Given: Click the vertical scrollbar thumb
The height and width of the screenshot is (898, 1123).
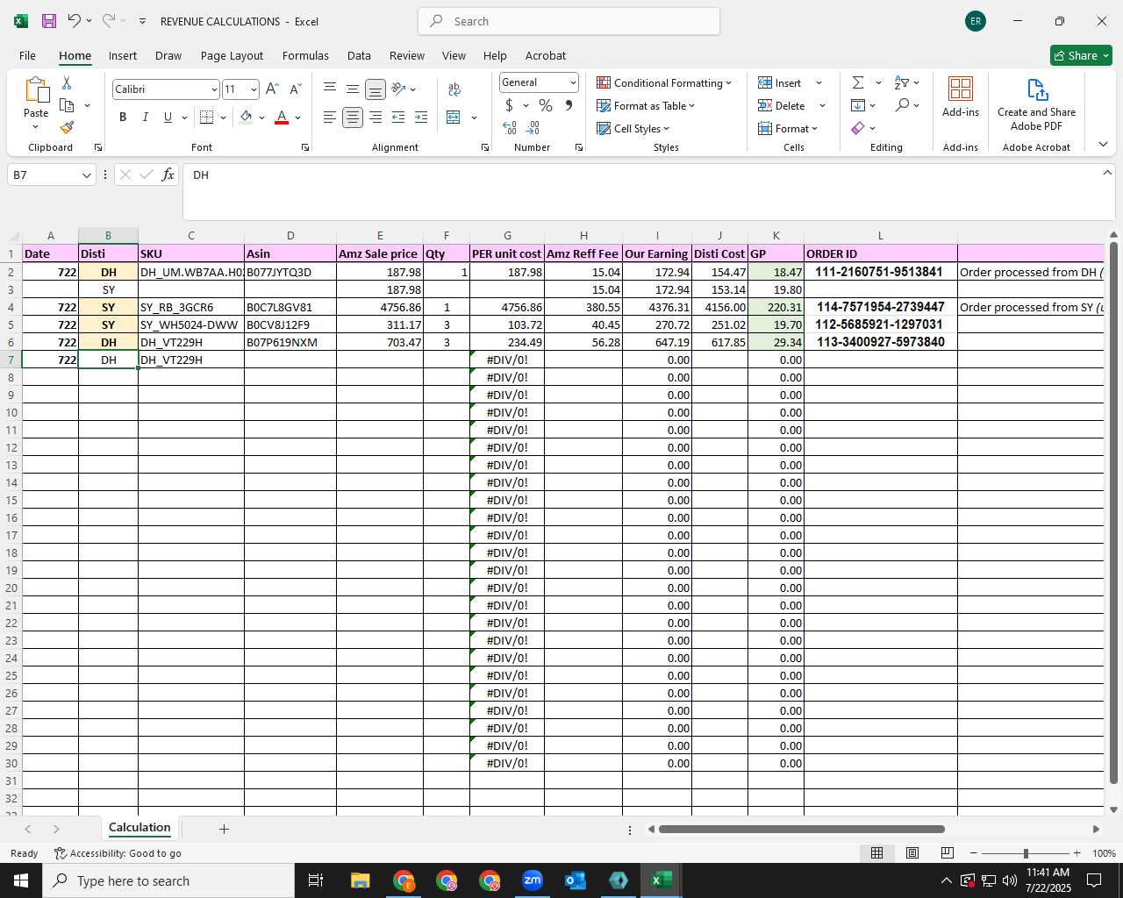Looking at the screenshot, I should pos(1113,513).
